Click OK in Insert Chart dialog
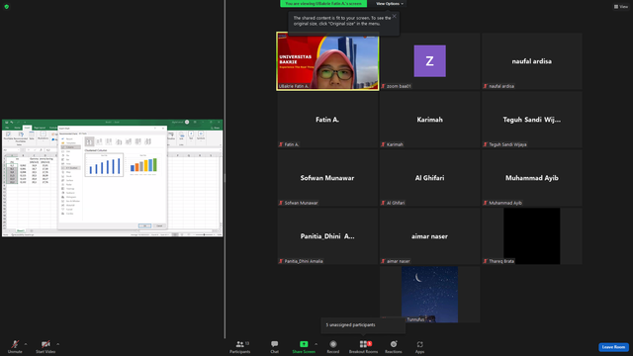This screenshot has height=356, width=633. point(145,226)
